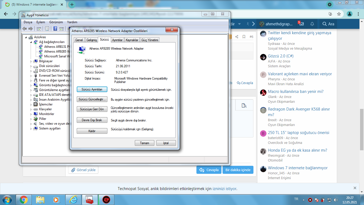Click the Sürücü Güncelleştir... button
This screenshot has height=205, width=364.
coord(92,99)
